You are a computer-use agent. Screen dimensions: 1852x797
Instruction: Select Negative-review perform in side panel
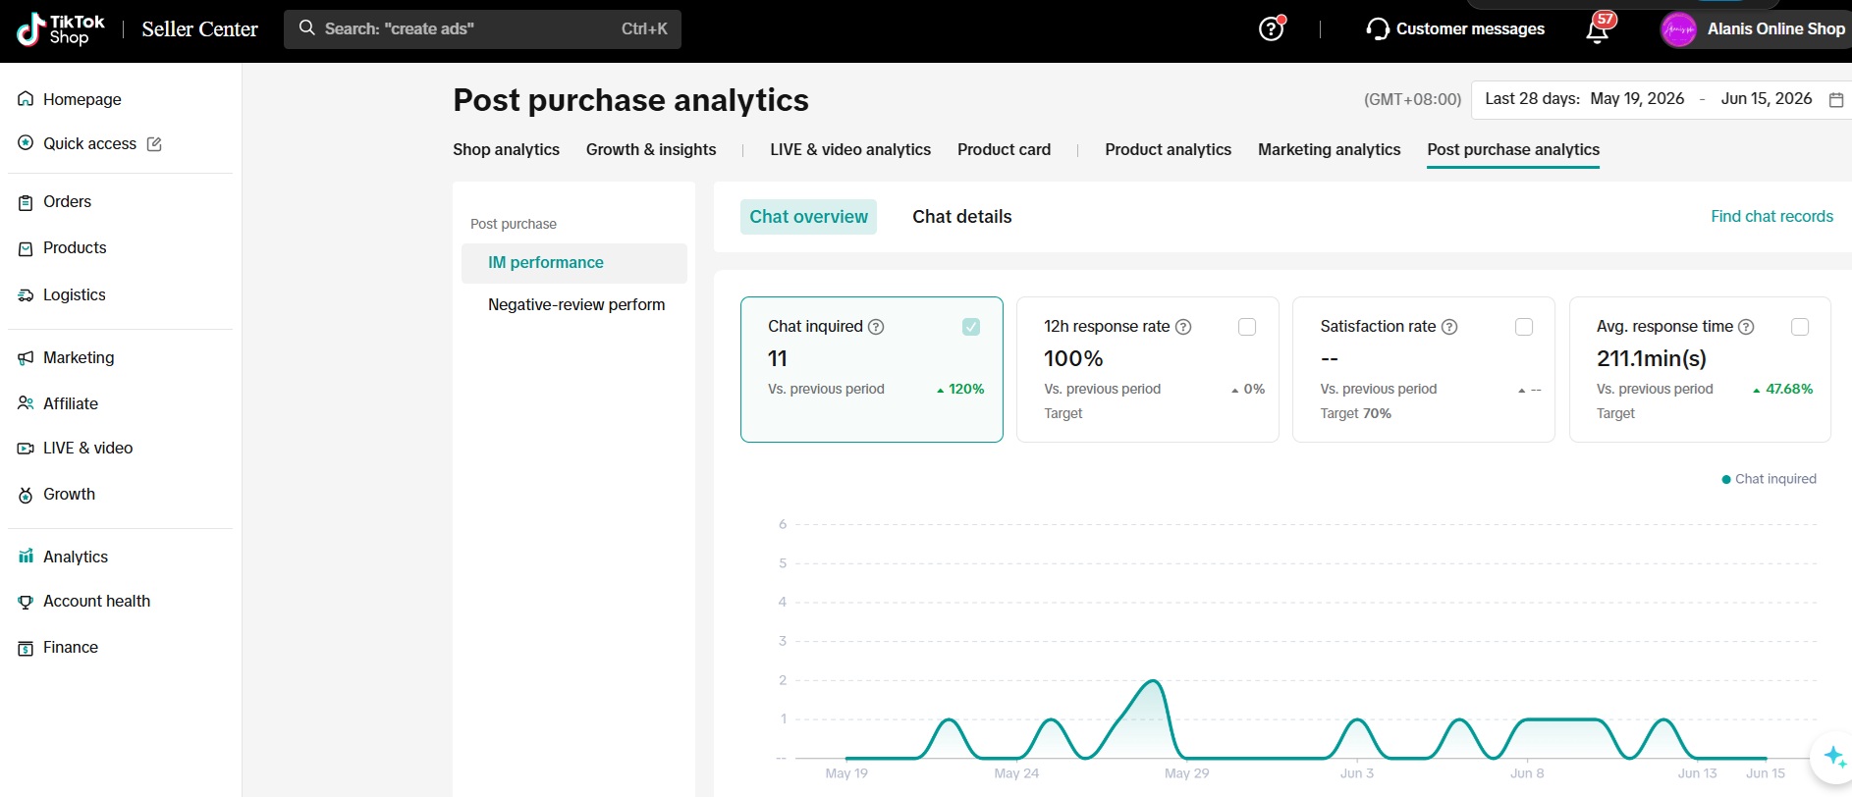(x=576, y=304)
